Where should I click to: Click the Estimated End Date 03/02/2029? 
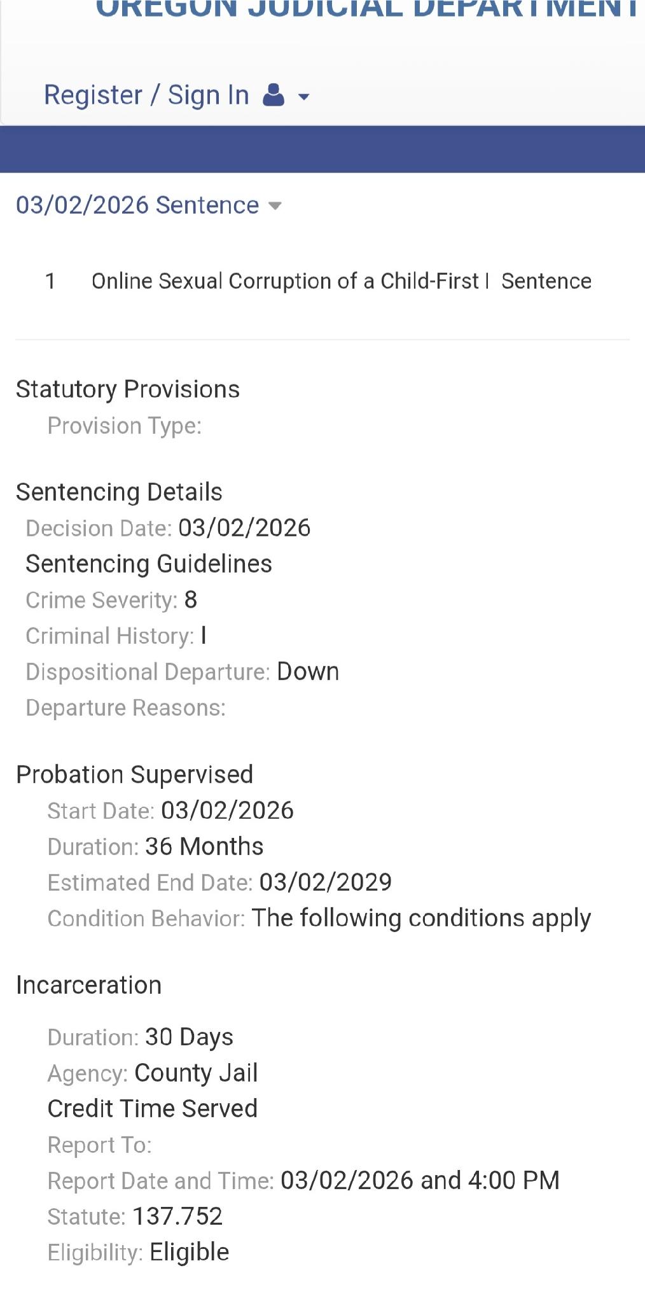coord(326,882)
